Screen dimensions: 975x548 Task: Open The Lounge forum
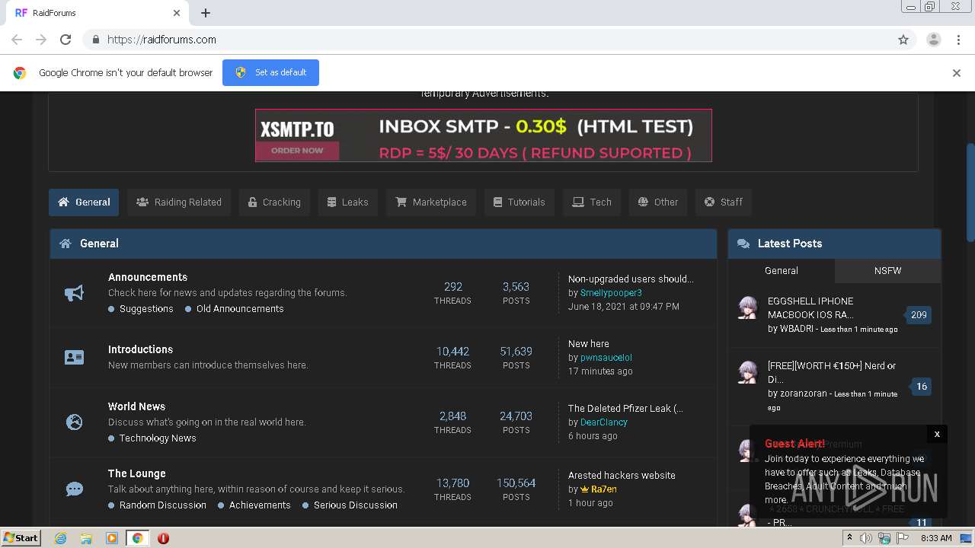point(136,473)
